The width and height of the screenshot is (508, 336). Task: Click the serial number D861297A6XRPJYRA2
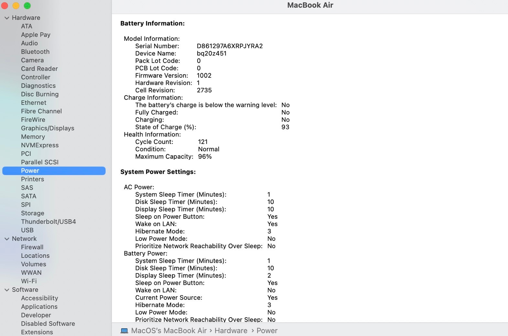pyautogui.click(x=230, y=46)
